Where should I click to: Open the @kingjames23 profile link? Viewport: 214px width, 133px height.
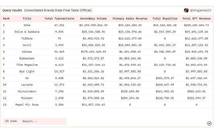200,10
